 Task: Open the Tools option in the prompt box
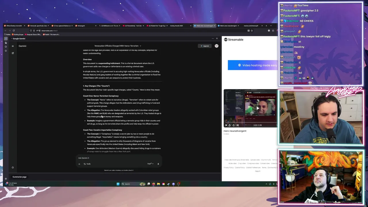(87, 164)
